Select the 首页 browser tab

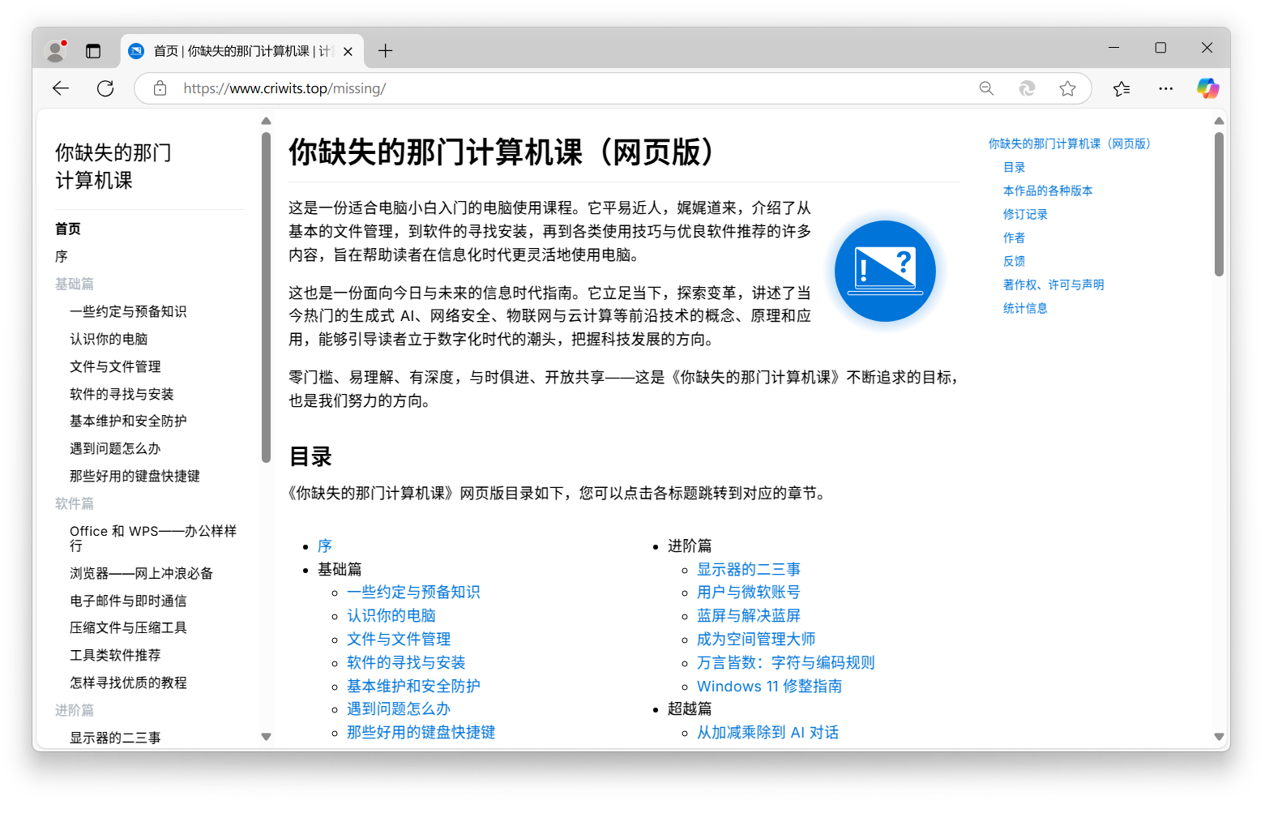coord(235,50)
